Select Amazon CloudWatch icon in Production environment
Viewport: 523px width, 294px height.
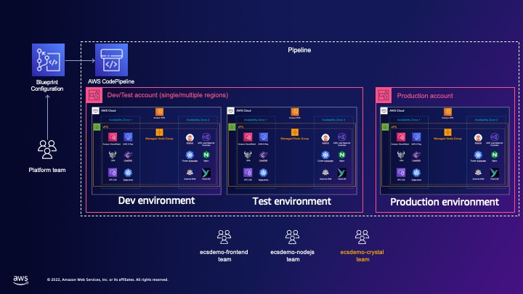coord(401,137)
